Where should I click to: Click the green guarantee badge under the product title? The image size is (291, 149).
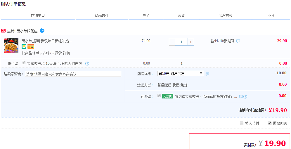click(24, 47)
